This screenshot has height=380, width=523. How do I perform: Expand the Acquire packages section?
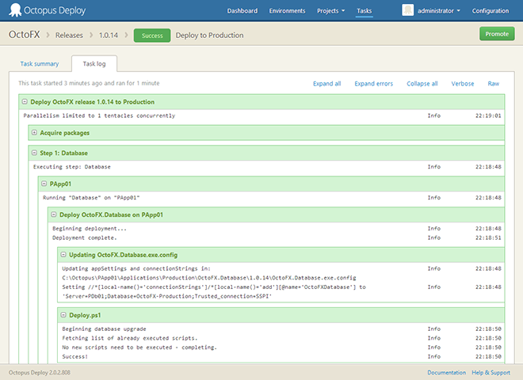[34, 133]
